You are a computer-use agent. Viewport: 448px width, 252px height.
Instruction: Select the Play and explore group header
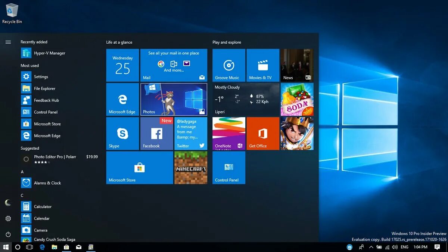227,42
